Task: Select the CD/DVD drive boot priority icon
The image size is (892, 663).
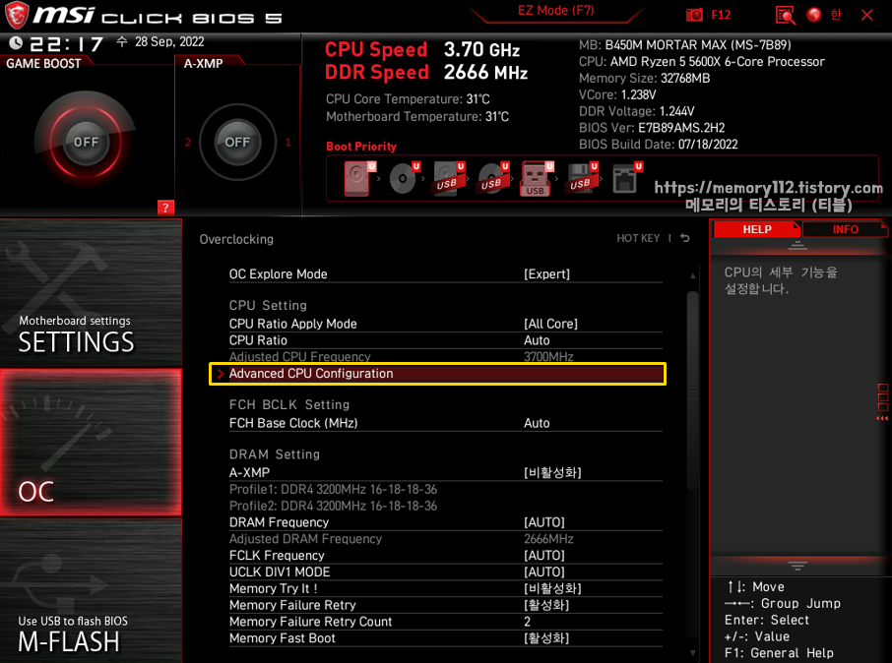Action: 405,179
